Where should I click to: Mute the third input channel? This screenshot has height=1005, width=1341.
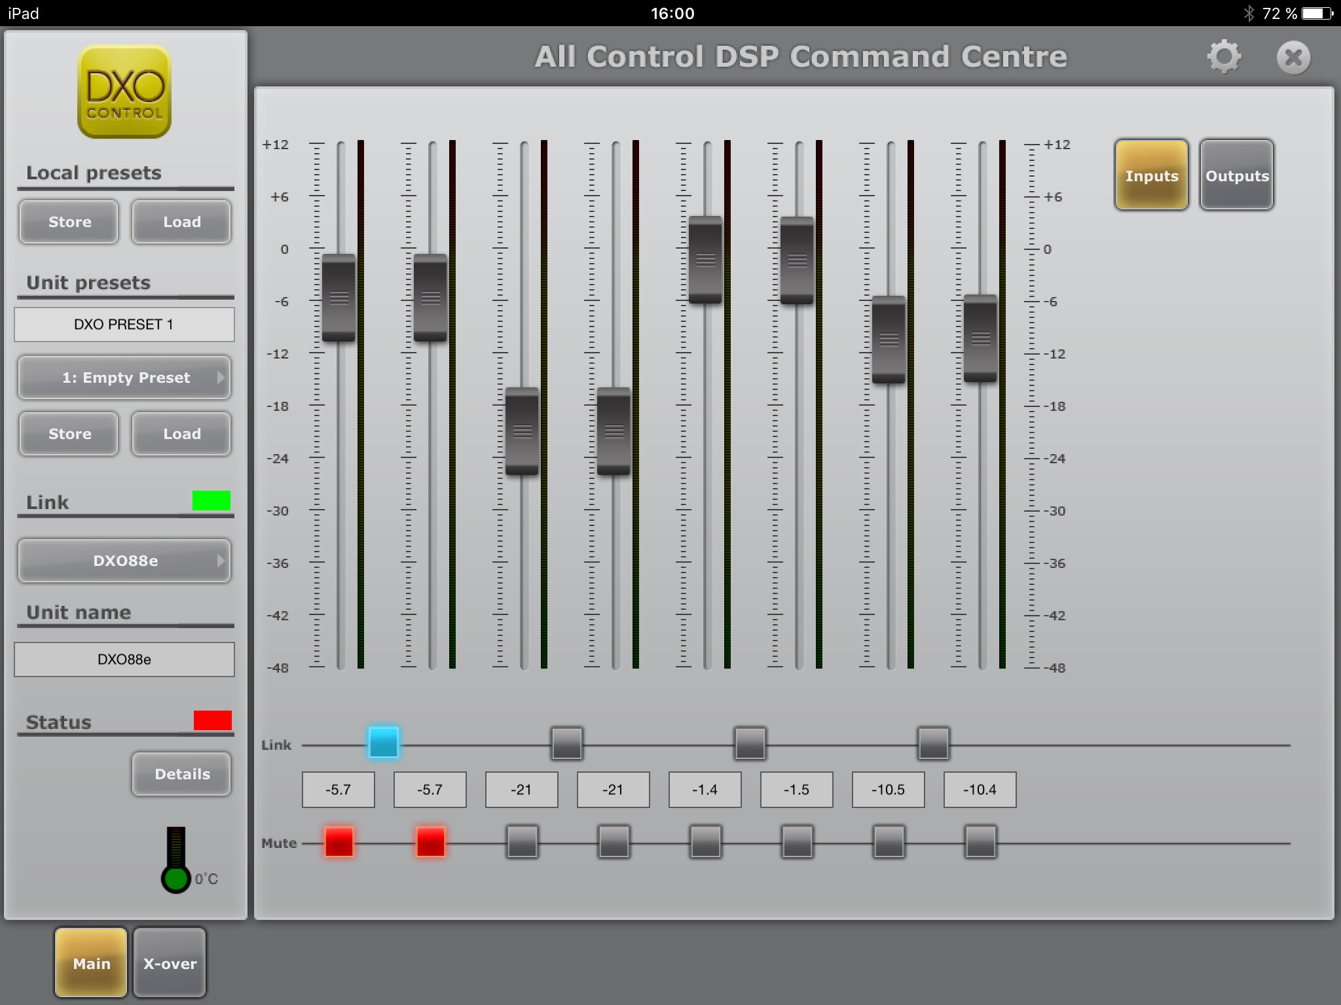pos(523,841)
